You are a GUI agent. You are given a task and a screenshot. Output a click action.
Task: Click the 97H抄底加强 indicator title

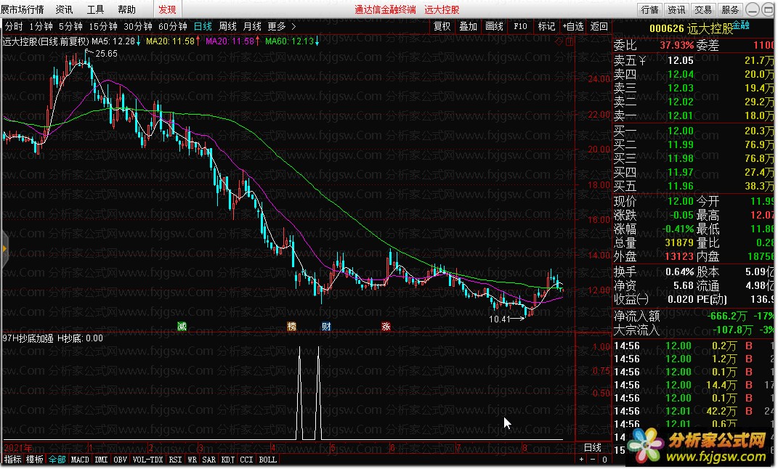pos(28,338)
